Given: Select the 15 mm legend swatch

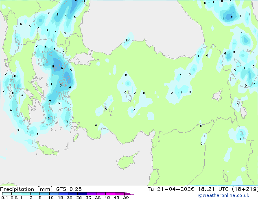Looking at the screenshot, I should pos(63,194).
